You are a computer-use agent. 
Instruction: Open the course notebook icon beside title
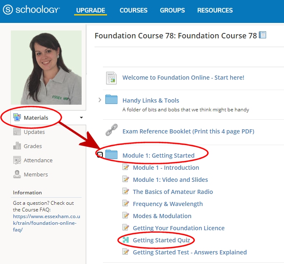pos(262,35)
